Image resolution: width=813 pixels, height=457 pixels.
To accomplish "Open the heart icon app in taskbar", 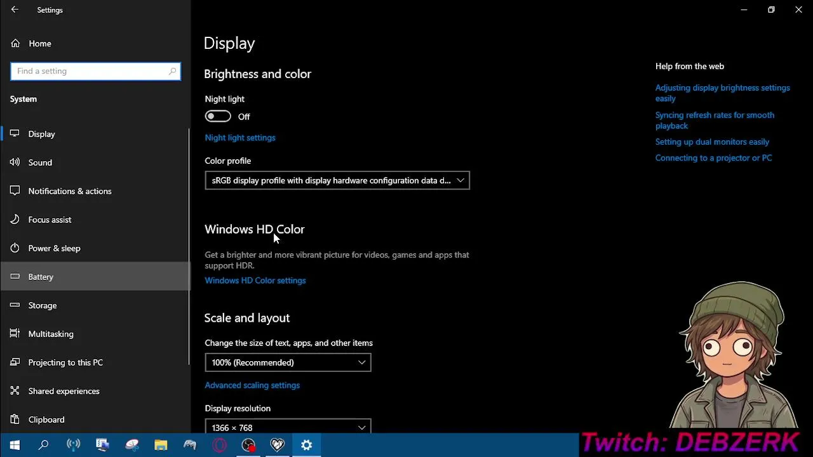I will click(x=278, y=446).
